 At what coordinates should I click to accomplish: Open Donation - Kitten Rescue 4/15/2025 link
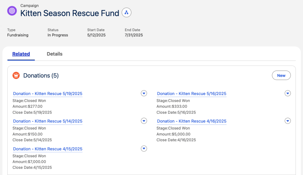coord(48,149)
